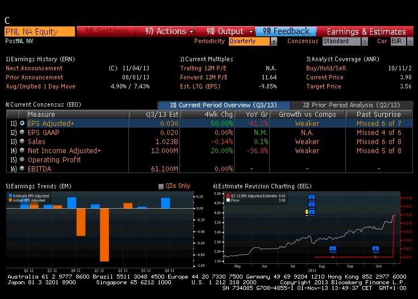Open the Feedback button
The image size is (418, 299).
point(286,31)
